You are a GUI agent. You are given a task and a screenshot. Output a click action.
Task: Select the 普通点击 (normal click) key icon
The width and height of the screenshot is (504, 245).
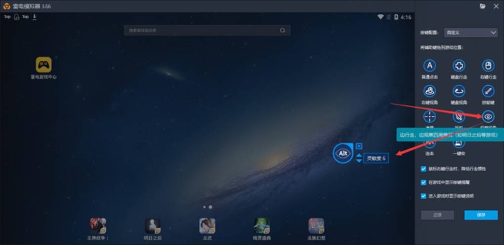430,66
